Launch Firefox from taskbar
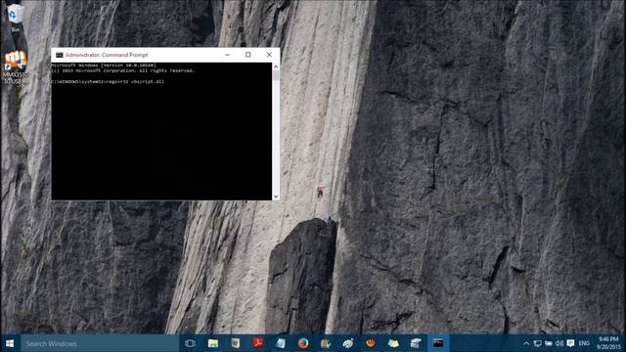 pyautogui.click(x=303, y=343)
